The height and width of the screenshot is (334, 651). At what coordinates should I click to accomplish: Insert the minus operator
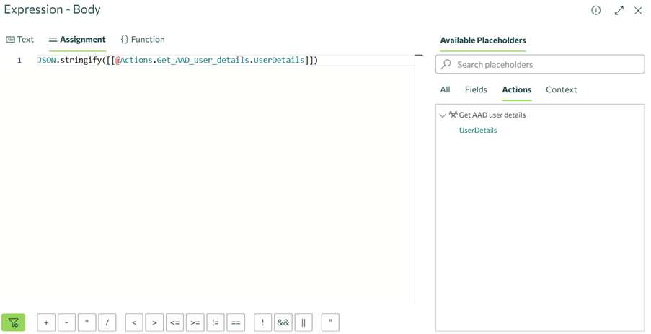pyautogui.click(x=66, y=322)
